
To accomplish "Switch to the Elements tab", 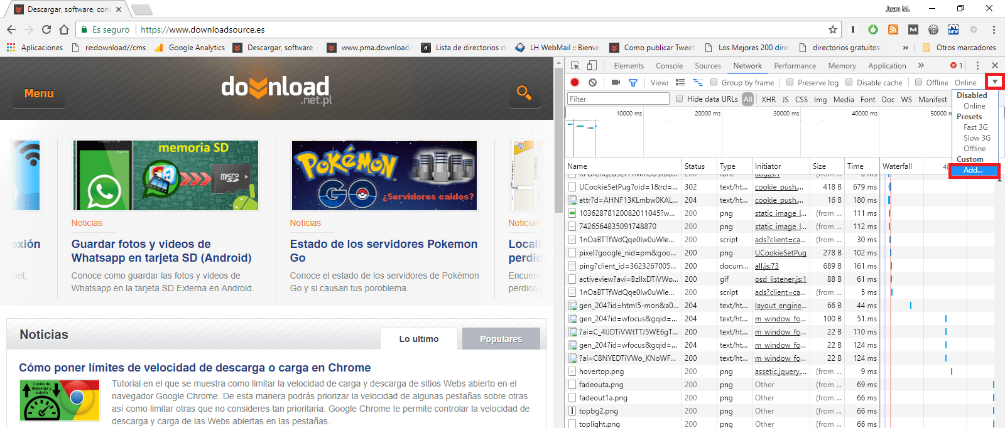I will 629,65.
